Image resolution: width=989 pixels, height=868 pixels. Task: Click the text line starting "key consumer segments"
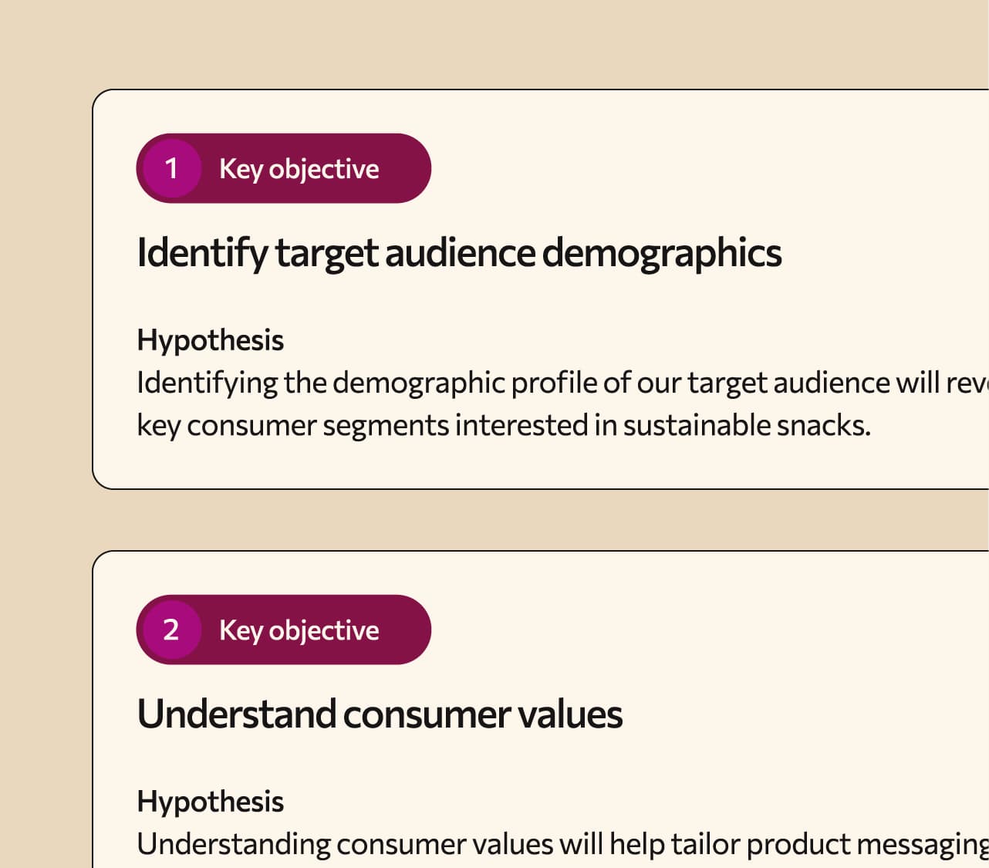(x=503, y=425)
